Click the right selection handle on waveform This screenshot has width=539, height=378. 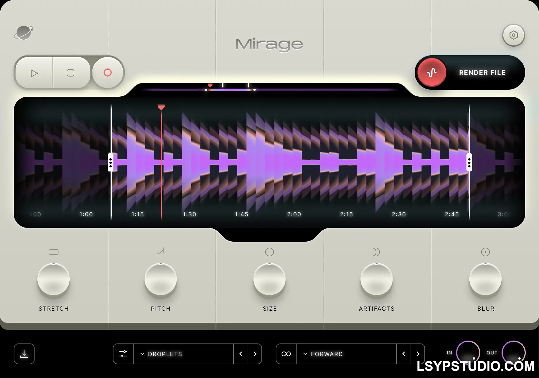click(469, 163)
